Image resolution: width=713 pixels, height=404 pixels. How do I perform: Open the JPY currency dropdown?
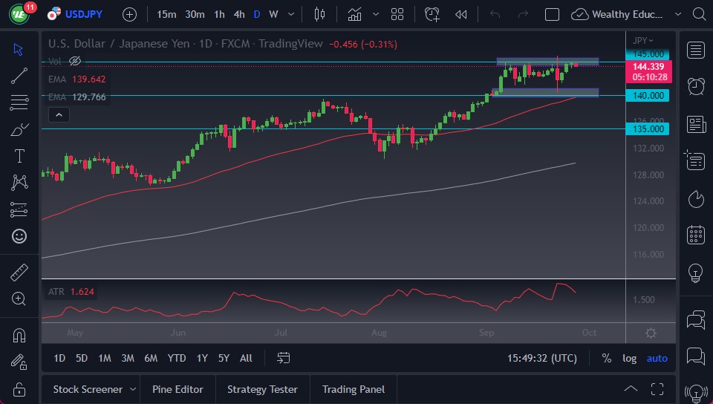point(643,40)
